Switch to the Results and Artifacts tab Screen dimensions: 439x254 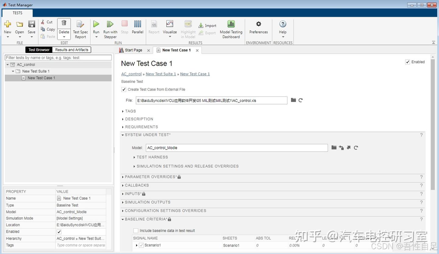(x=71, y=50)
